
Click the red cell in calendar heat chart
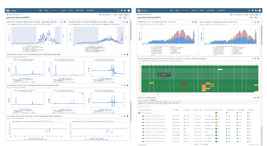click(x=184, y=84)
